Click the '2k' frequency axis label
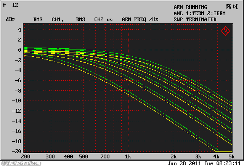The width and height of the screenshot is (244, 166). [x=173, y=156]
